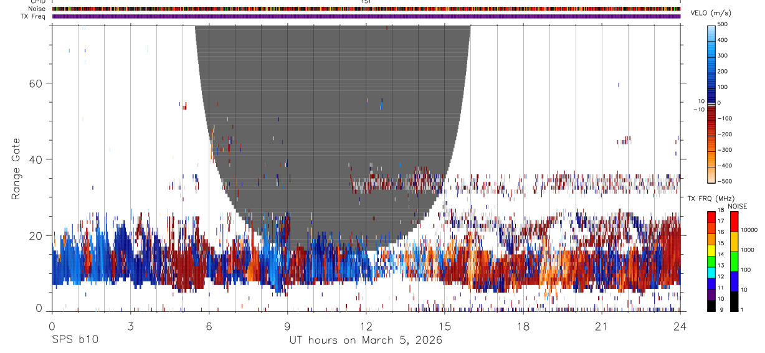Viewport: 765px width, 353px height.
Task: Pick the green noise swatch above 100
Action: (x=734, y=261)
